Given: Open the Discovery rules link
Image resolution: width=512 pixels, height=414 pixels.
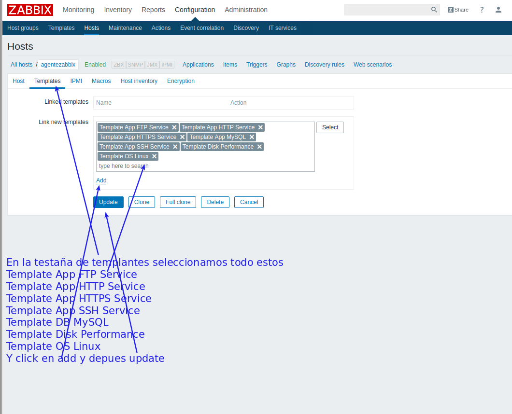Looking at the screenshot, I should point(325,65).
